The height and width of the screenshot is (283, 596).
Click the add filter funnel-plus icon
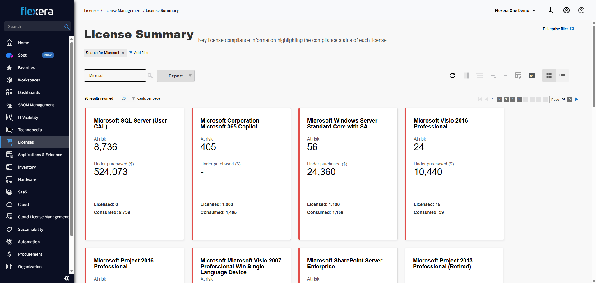(493, 76)
